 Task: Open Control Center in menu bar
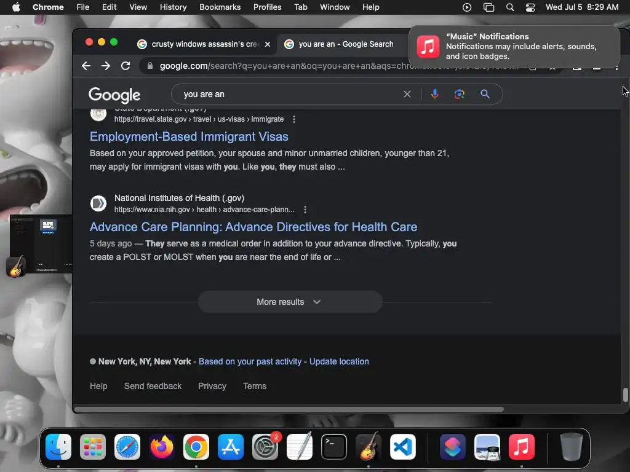click(530, 7)
